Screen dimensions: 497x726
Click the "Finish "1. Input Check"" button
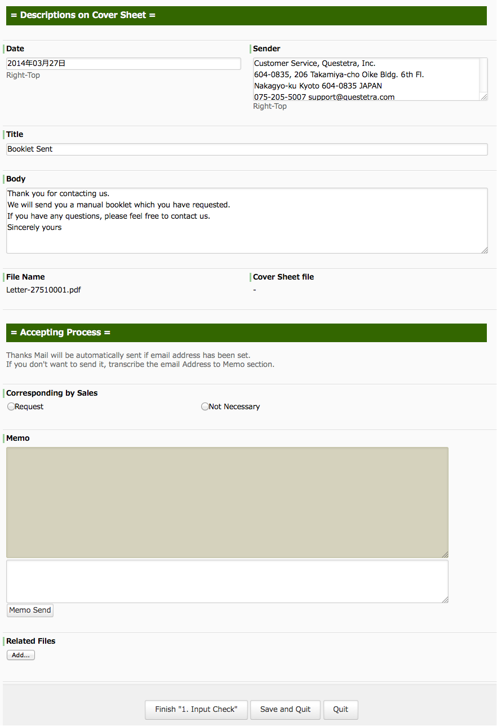pos(196,710)
